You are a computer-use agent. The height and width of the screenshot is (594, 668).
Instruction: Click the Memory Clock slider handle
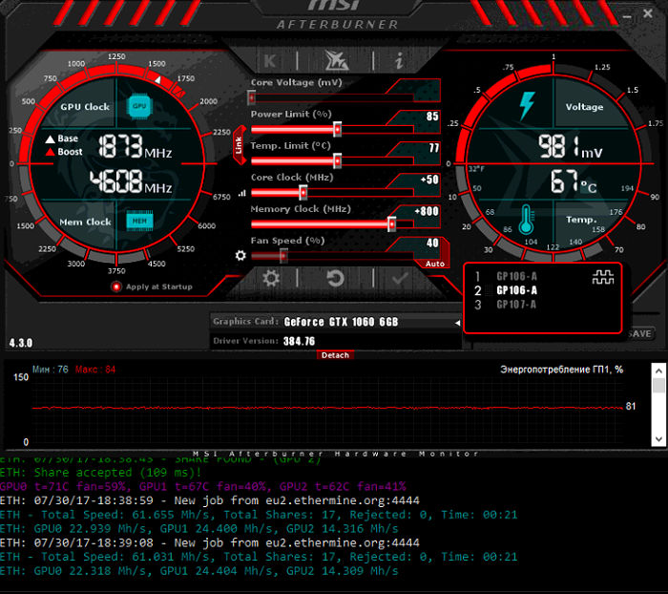[x=391, y=223]
